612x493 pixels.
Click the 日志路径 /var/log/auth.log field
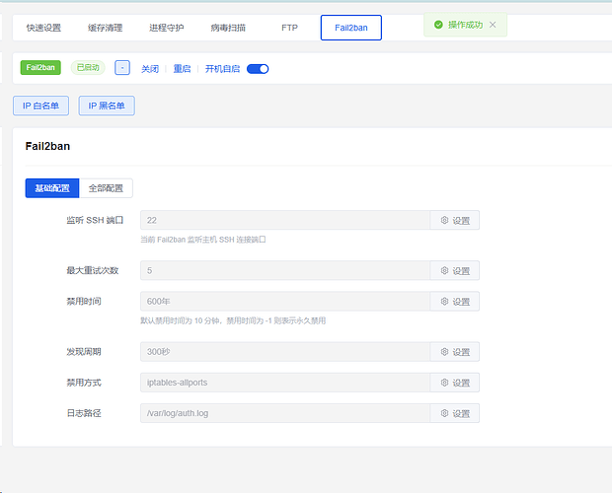[285, 413]
